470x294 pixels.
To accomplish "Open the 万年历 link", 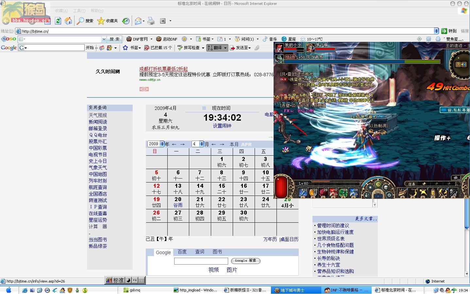I will [270, 239].
